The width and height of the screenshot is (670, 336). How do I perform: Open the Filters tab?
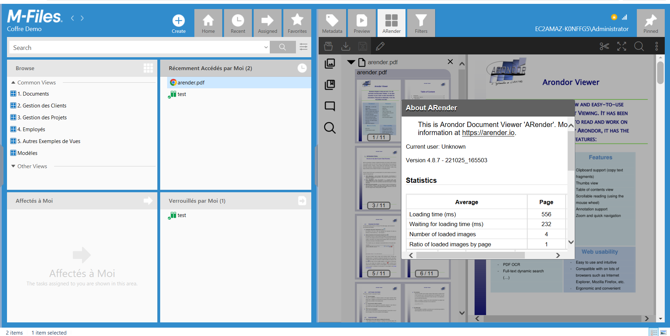(x=421, y=23)
